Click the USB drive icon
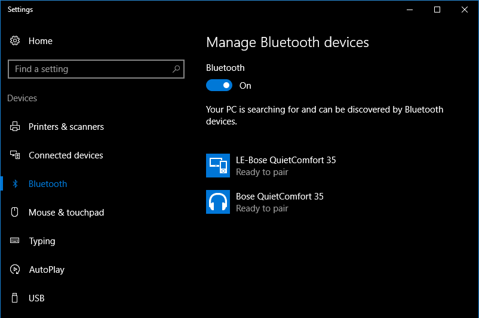Image resolution: width=479 pixels, height=318 pixels. [14, 298]
